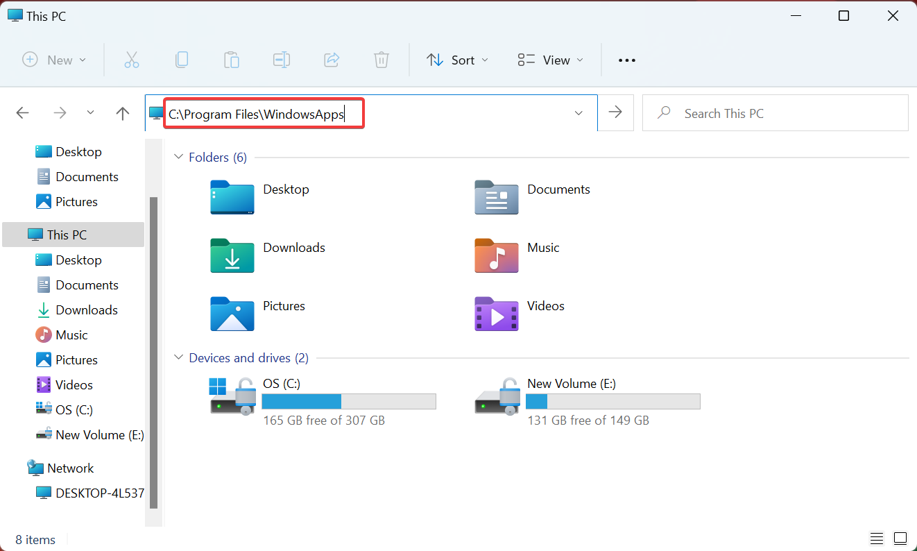Screen dimensions: 917x551
Task: Click the 131 GB free of 149 GB text
Action: [x=588, y=421]
